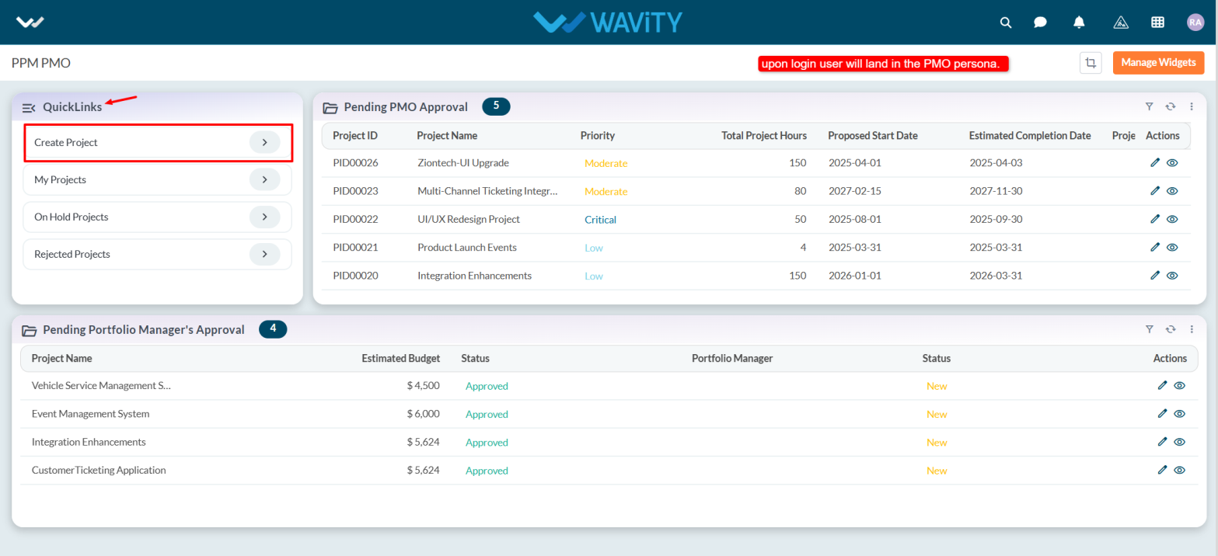Edit portfolio Integration Enhancements row pencil icon
The width and height of the screenshot is (1218, 556).
(x=1162, y=441)
